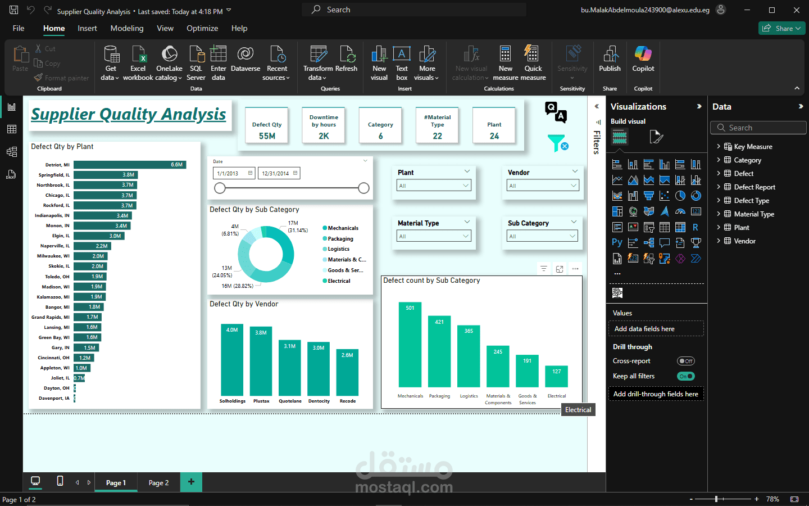Clear all slicers with funnel icon
Screen dimensions: 809x506
[557, 143]
